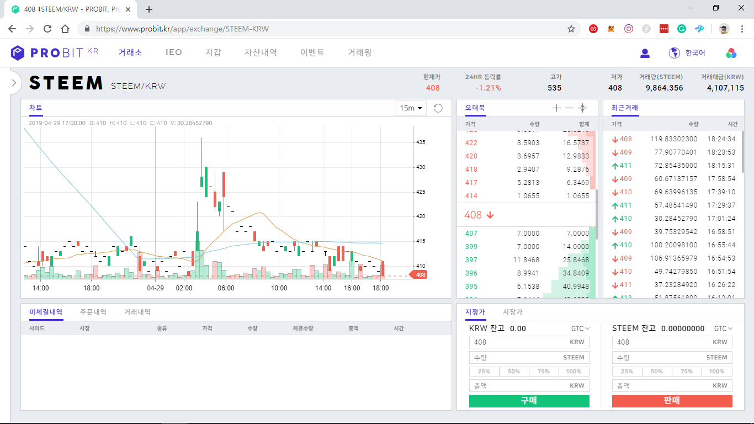Open the LastPass red extension icon

click(x=664, y=29)
